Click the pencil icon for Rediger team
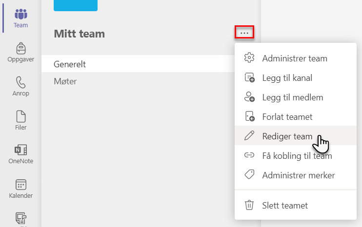The height and width of the screenshot is (227, 362). point(249,136)
